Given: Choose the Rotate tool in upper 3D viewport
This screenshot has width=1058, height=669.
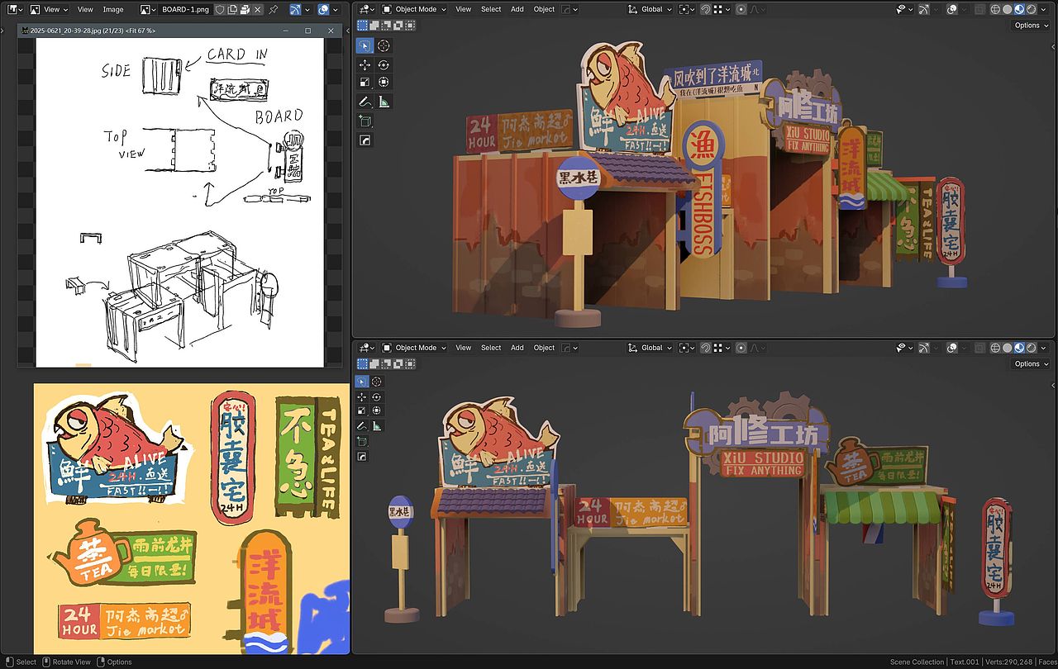Looking at the screenshot, I should tap(384, 64).
